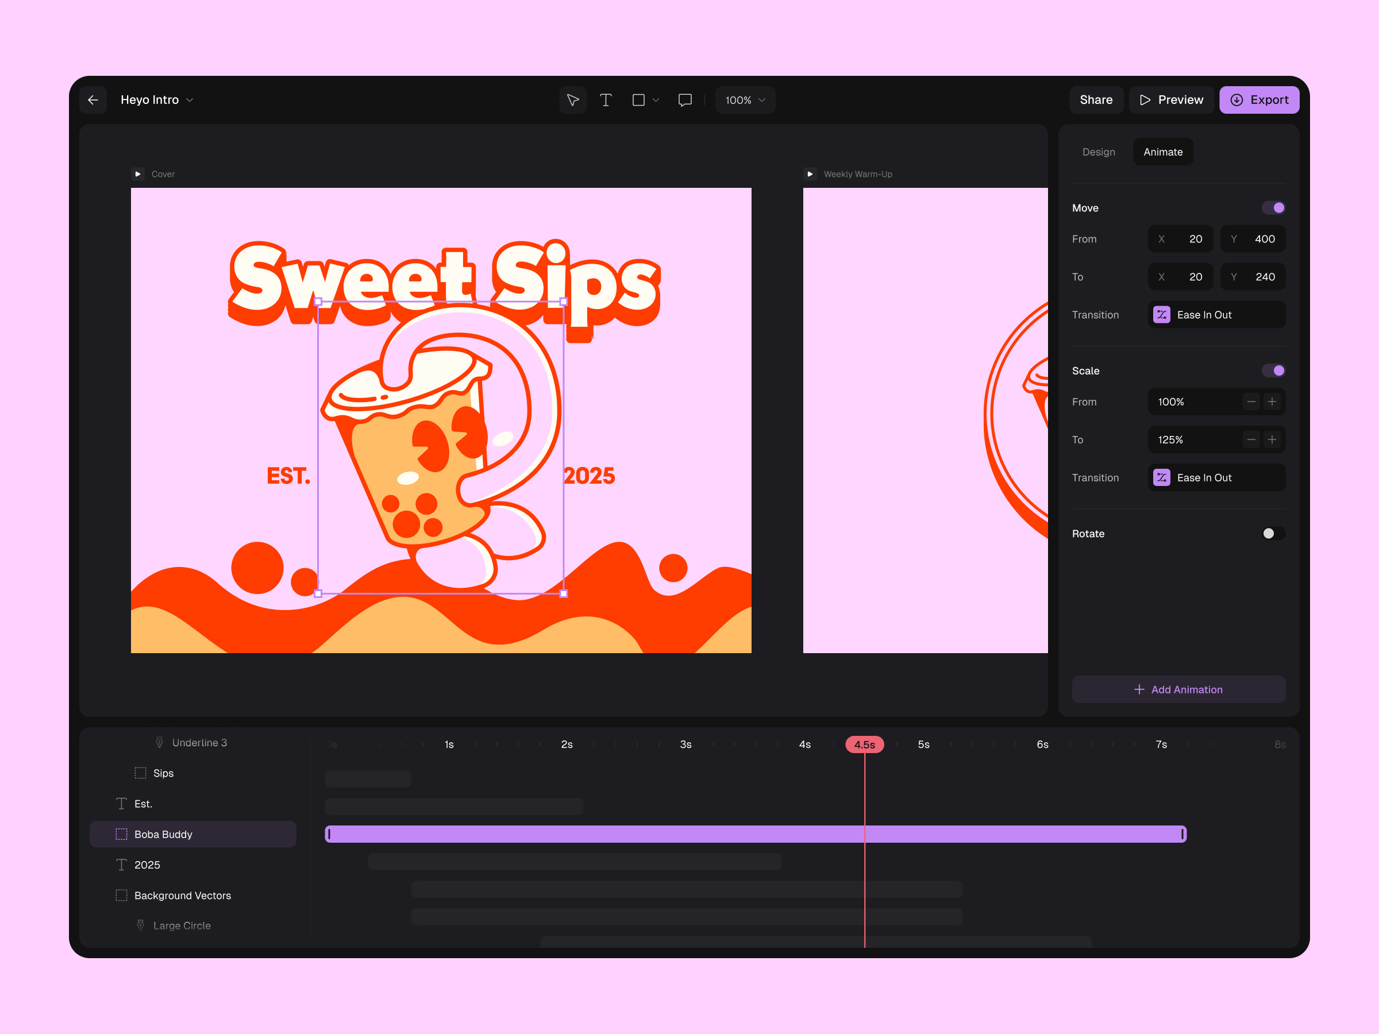Image resolution: width=1379 pixels, height=1034 pixels.
Task: Click the play icon next to Cover
Action: tap(138, 174)
